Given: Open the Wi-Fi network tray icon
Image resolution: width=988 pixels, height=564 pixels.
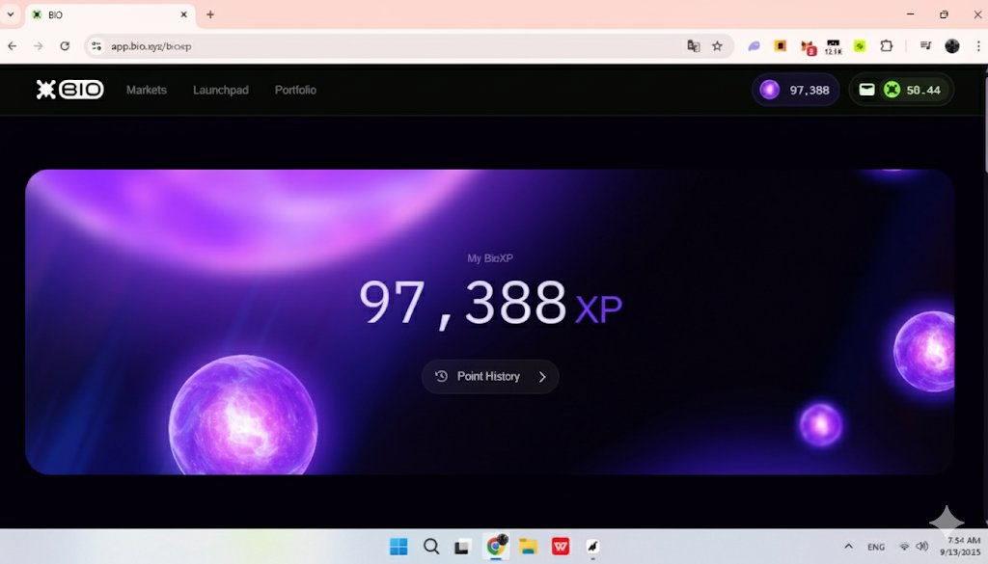Looking at the screenshot, I should (904, 547).
